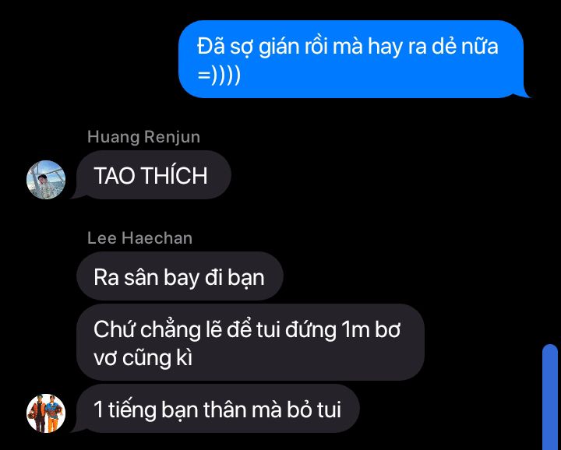Screen dimensions: 561x450
Task: Click 'Đã sợ gián' at start of blue bubble
Action: (x=243, y=47)
